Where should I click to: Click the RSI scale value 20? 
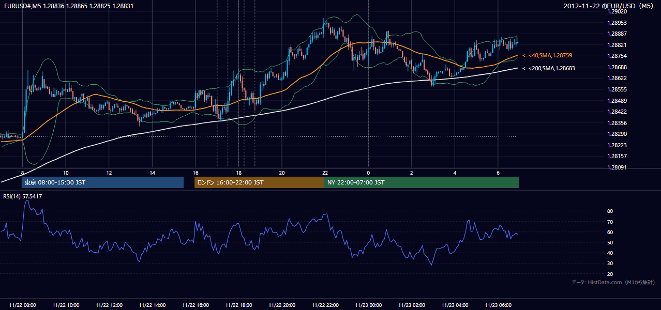610,274
